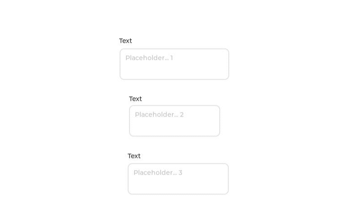The image size is (361, 216).
Task: Click the Placeholder... 3 hint text
Action: [158, 173]
